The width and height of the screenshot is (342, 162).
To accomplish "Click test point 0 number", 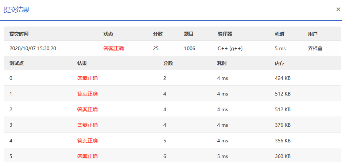I will tap(11, 78).
